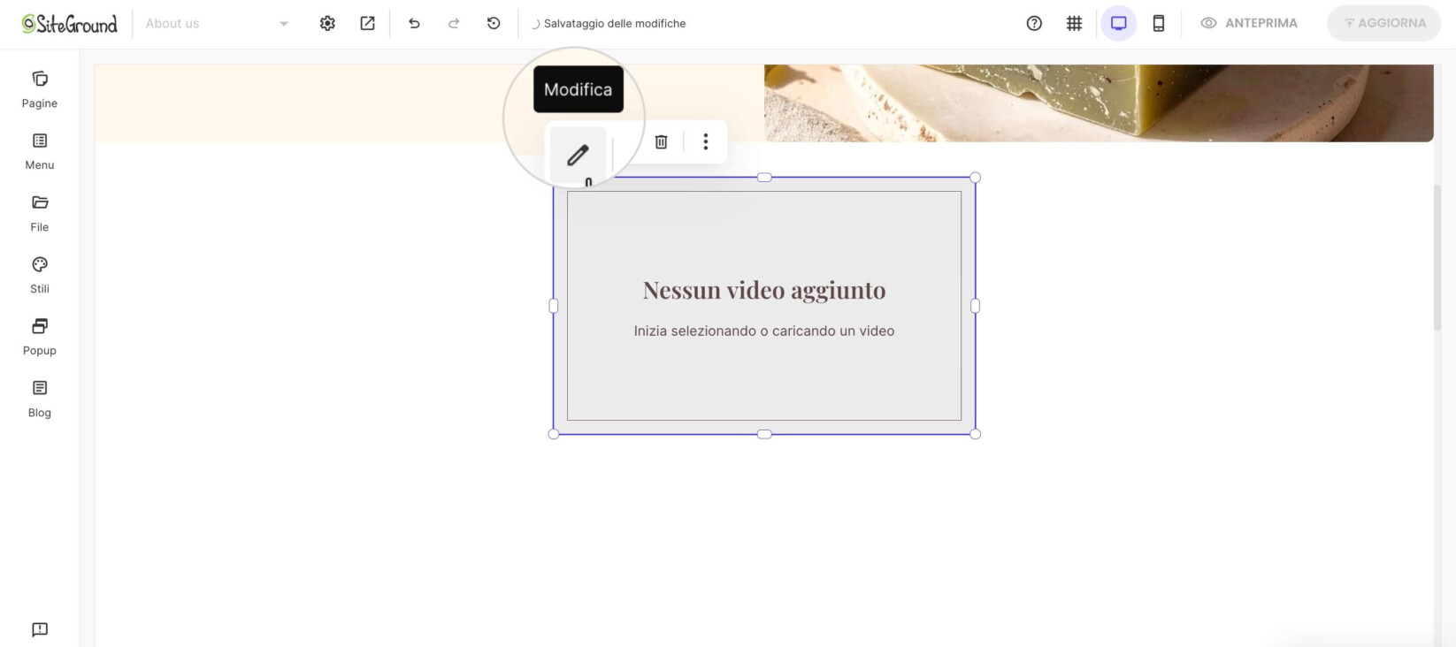Open revision history icon
Screen dimensions: 1456x647
coord(494,24)
